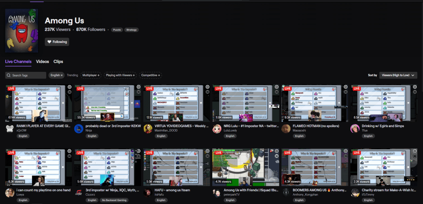Click the Anthony_Kongphan channel name
This screenshot has width=423, height=204.
(x=305, y=195)
